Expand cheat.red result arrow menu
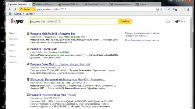This screenshot has width=195, height=109. pos(64,68)
